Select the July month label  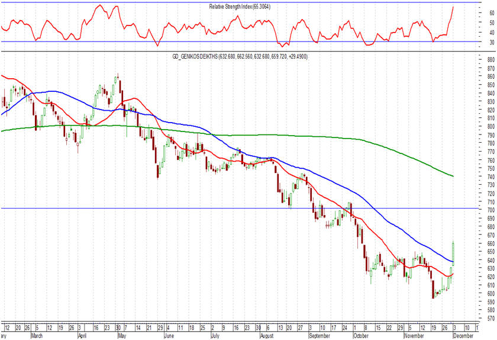[215, 335]
